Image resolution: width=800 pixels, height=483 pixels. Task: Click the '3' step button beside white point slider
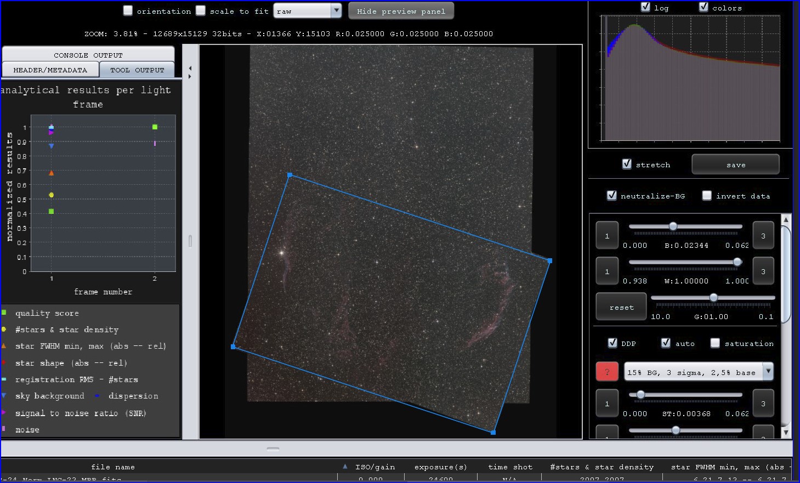763,271
